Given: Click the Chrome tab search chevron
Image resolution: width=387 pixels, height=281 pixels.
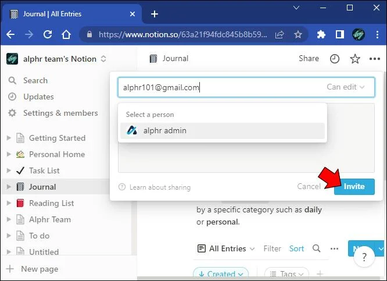Looking at the screenshot, I should [296, 8].
